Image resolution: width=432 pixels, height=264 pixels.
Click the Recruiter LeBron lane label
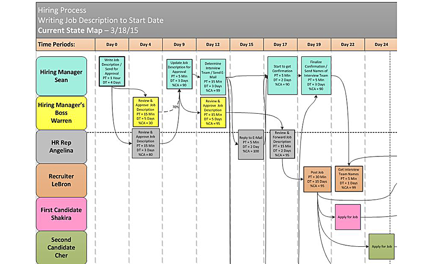[x=61, y=180]
